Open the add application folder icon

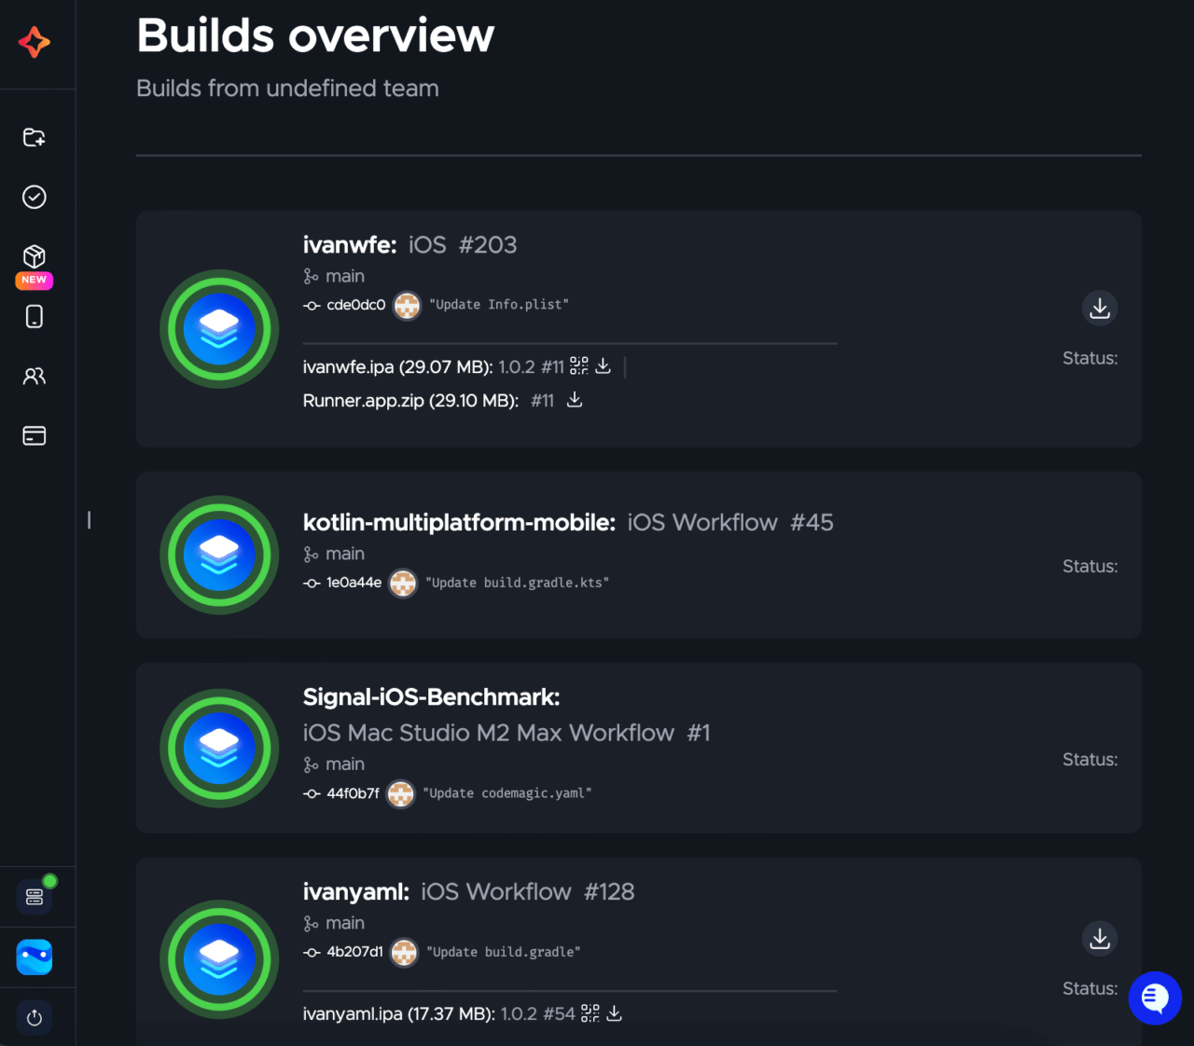point(35,138)
